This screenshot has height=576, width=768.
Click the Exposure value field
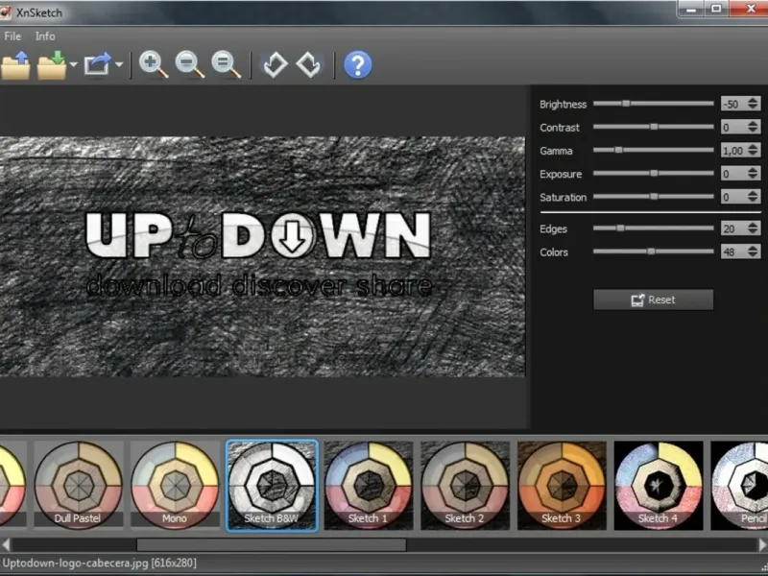coord(733,174)
